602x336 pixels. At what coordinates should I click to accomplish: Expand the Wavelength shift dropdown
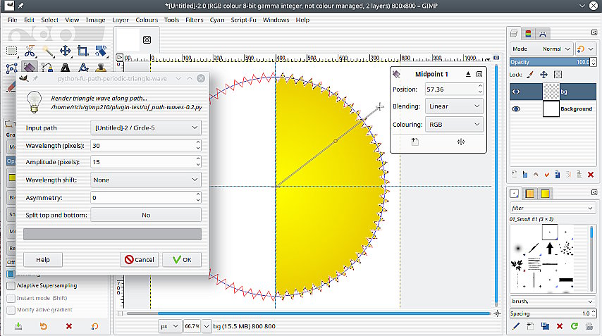point(146,180)
